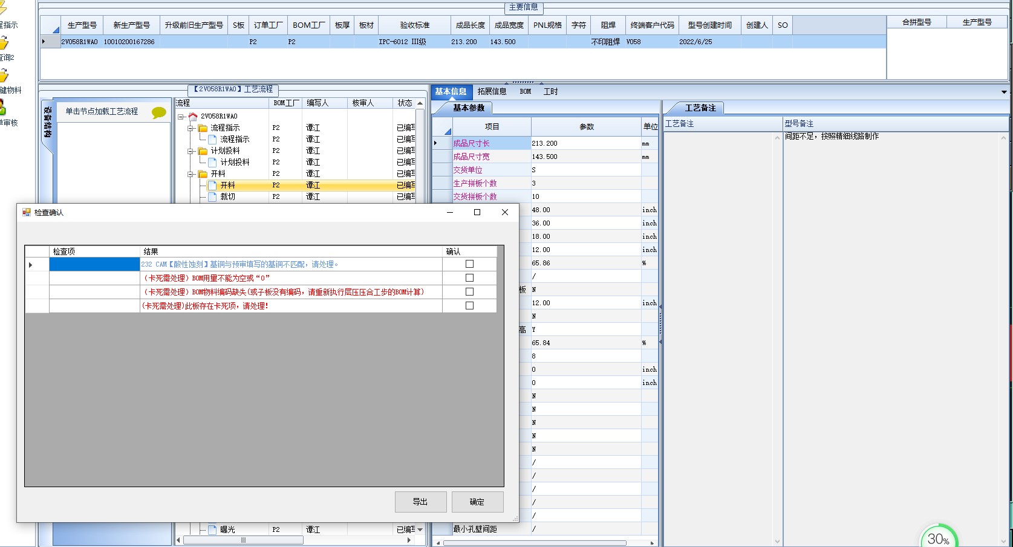This screenshot has height=547, width=1013.
Task: Click the 流程指示 lightning icon in sidebar
Action: 2,8
